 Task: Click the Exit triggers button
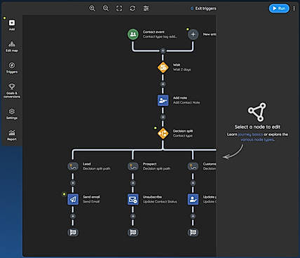click(203, 8)
